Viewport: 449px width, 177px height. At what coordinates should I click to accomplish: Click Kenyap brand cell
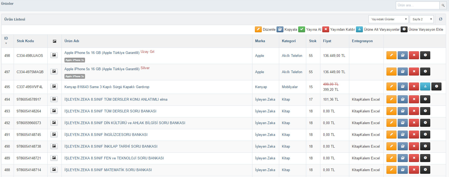click(x=261, y=87)
